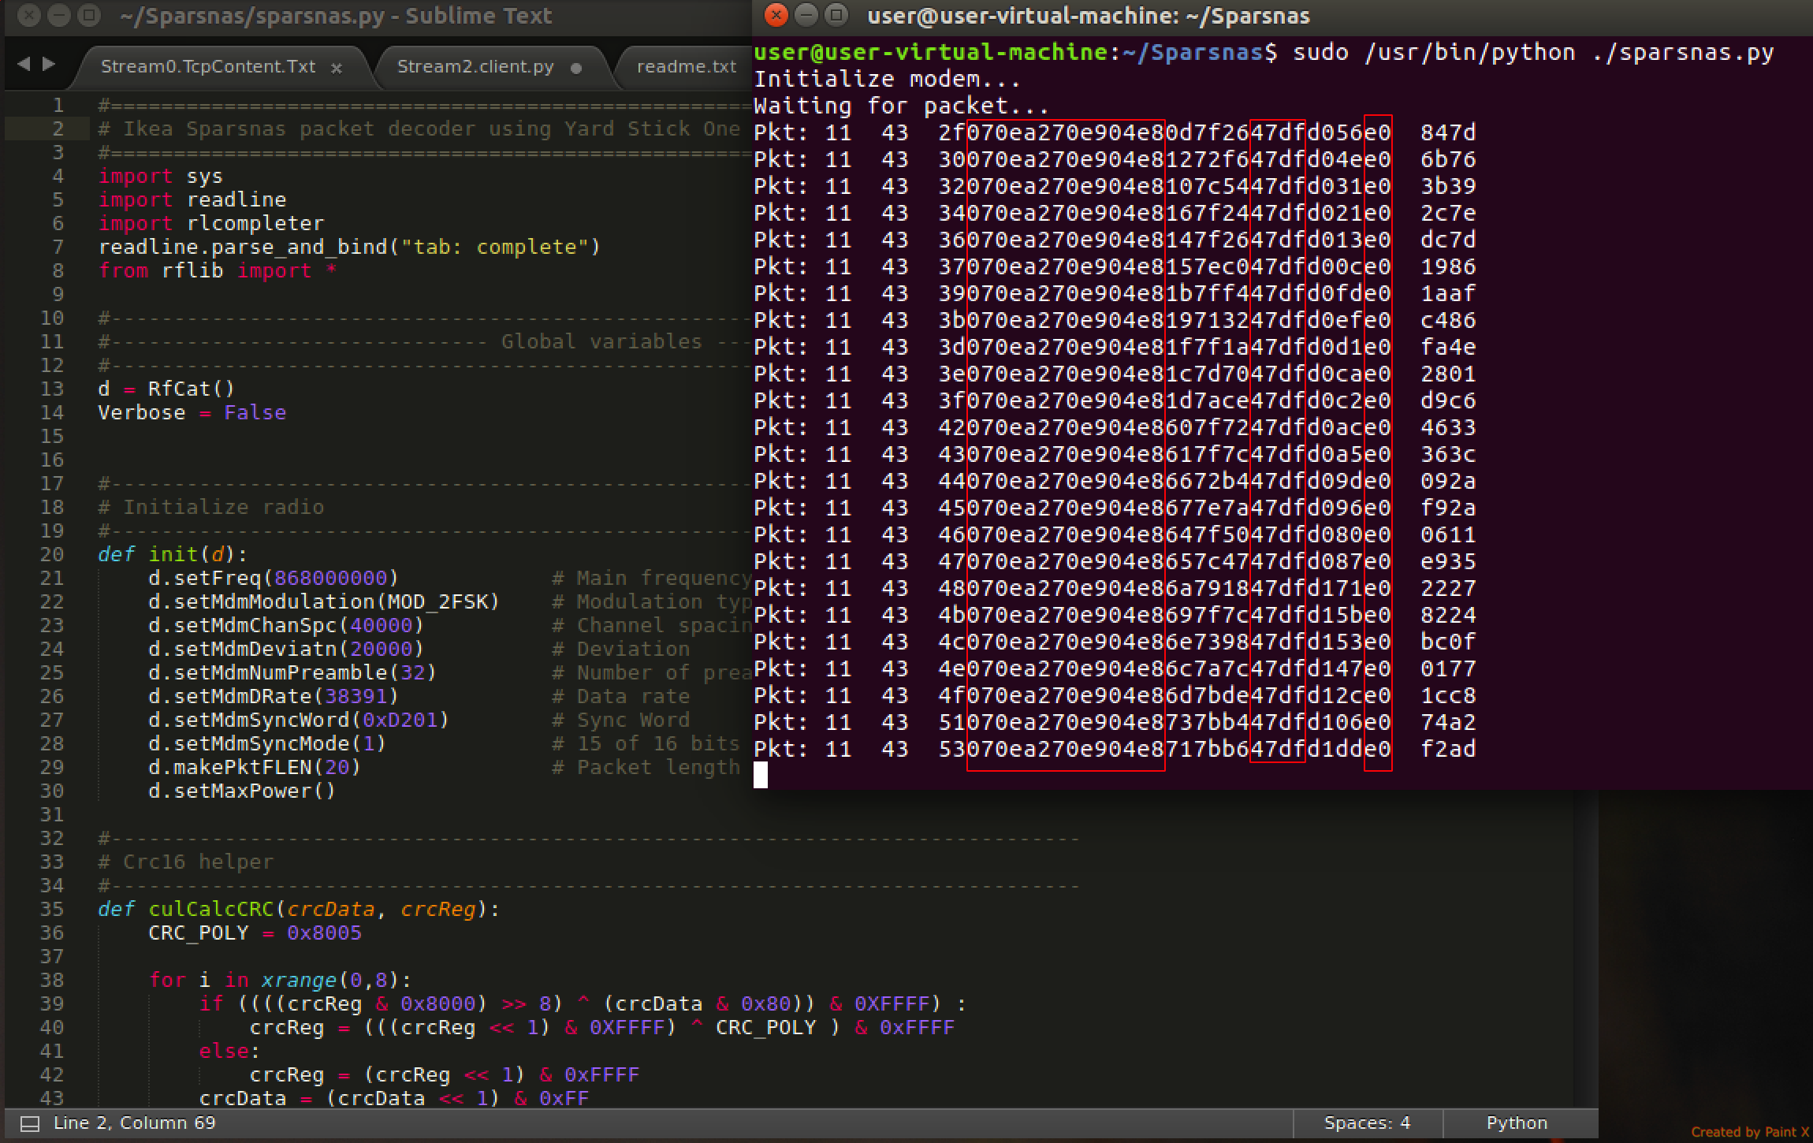
Task: Open the panel switcher icon in status bar
Action: (x=29, y=1124)
